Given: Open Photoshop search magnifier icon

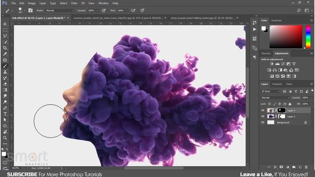Looking at the screenshot, I should tap(299, 10).
